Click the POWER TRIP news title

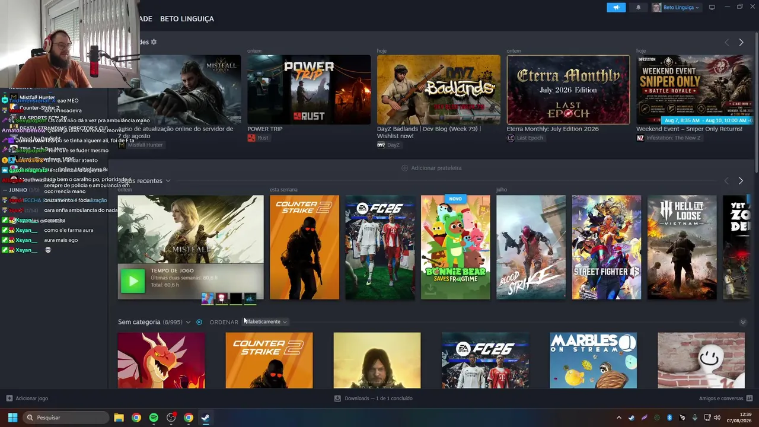coord(265,129)
